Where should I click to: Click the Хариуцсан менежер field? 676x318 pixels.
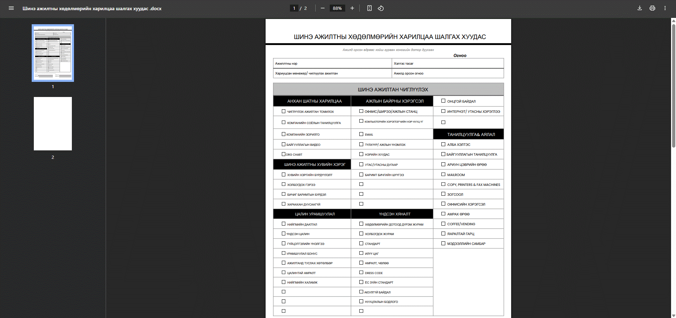pos(333,73)
